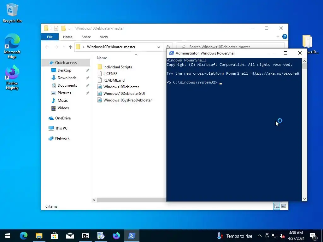Go up one folder level arrow
323x242 pixels.
click(x=70, y=47)
